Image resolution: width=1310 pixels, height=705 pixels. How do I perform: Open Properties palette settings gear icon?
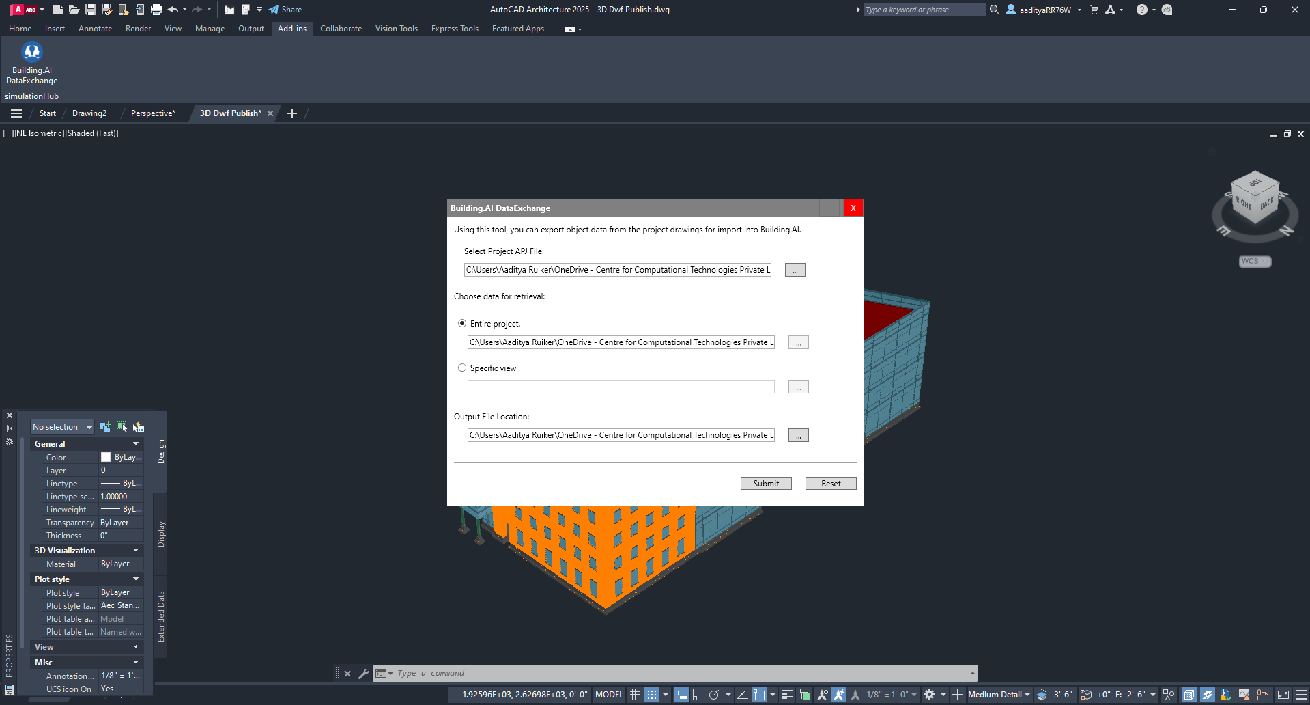10,441
